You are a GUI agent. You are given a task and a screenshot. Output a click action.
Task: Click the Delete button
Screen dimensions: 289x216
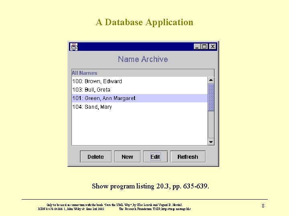pyautogui.click(x=96, y=157)
